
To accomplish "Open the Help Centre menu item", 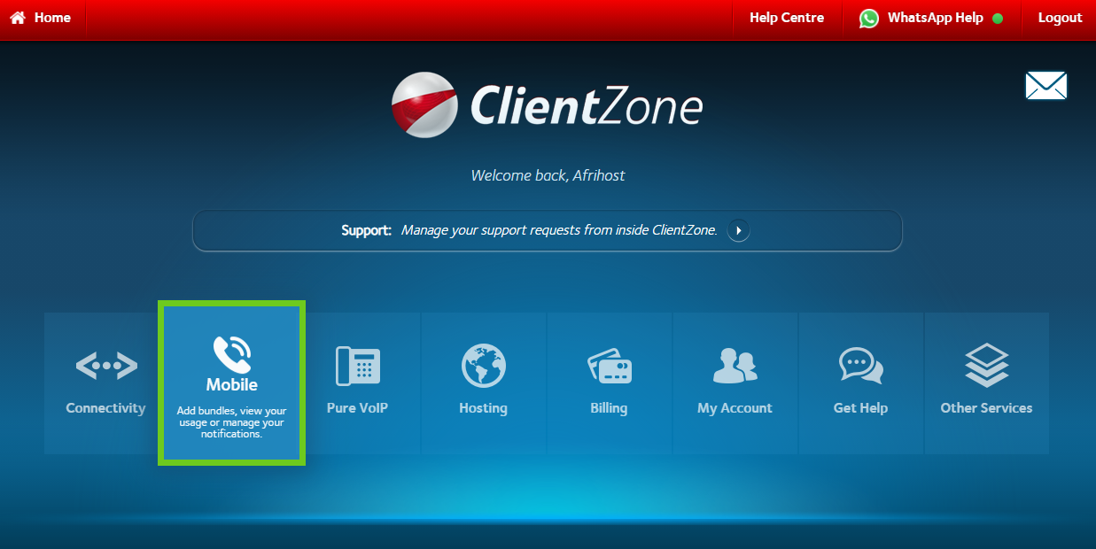I will [786, 18].
